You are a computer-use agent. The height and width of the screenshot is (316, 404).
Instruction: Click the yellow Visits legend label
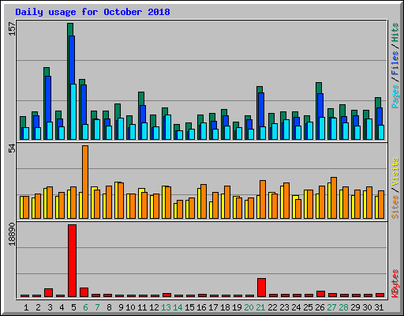tap(395, 172)
